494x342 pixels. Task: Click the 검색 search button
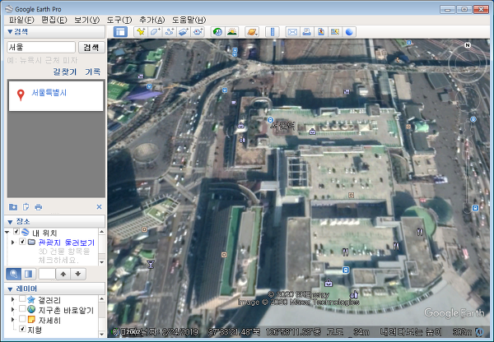tap(91, 47)
